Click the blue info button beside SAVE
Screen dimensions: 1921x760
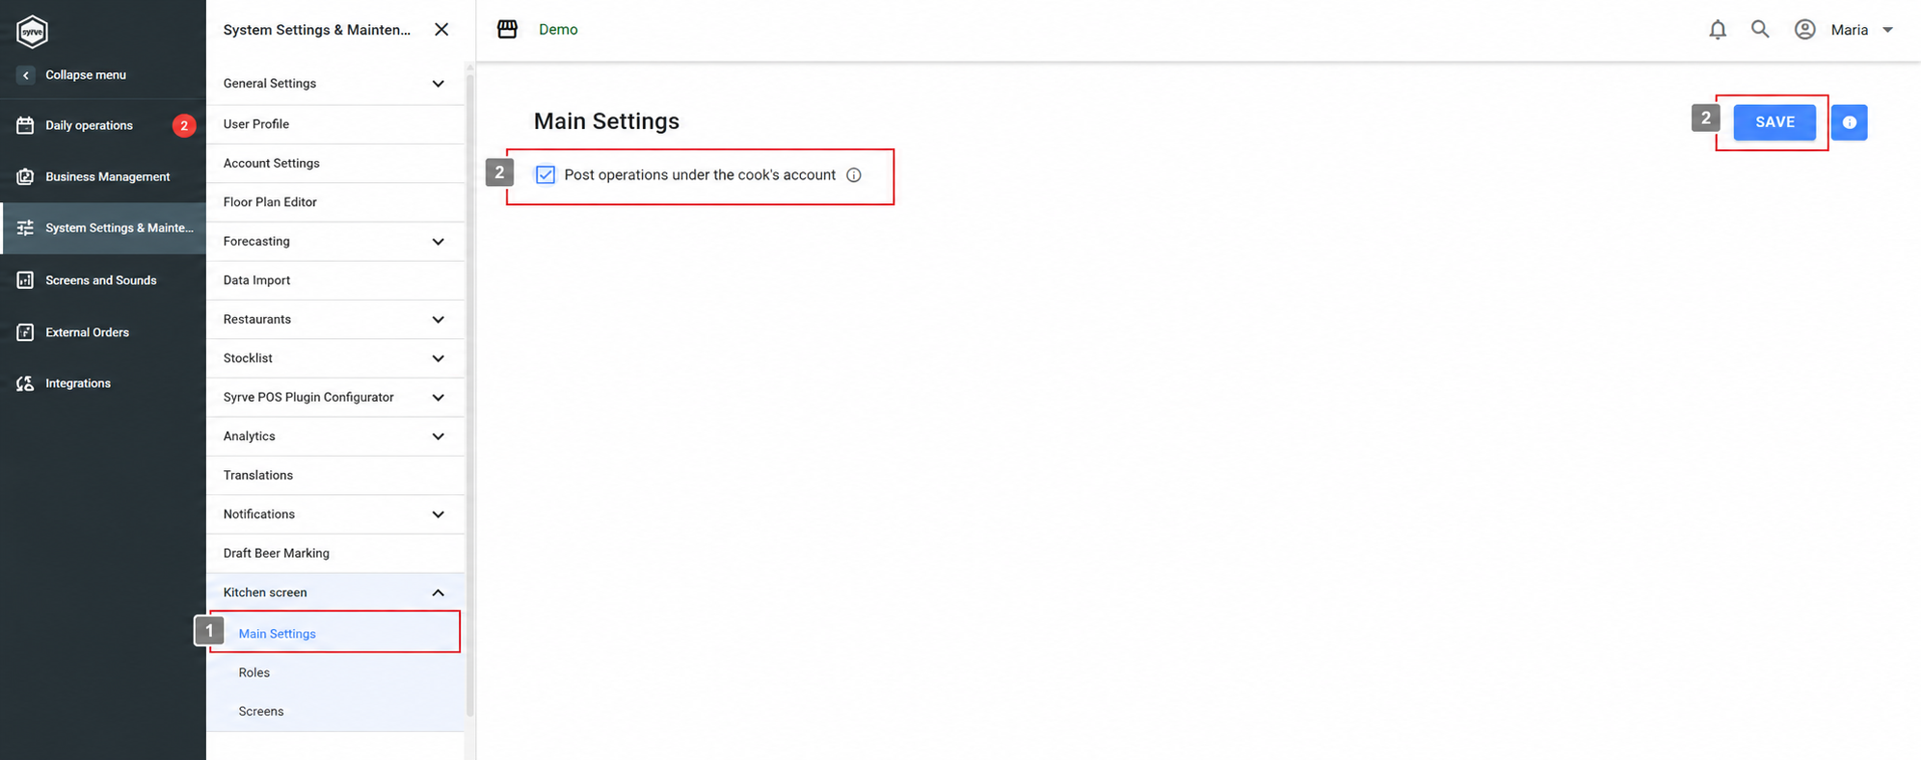[x=1849, y=122]
